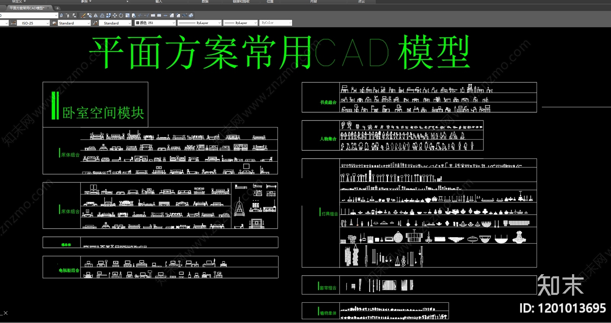Select the Join tool

coord(165,16)
